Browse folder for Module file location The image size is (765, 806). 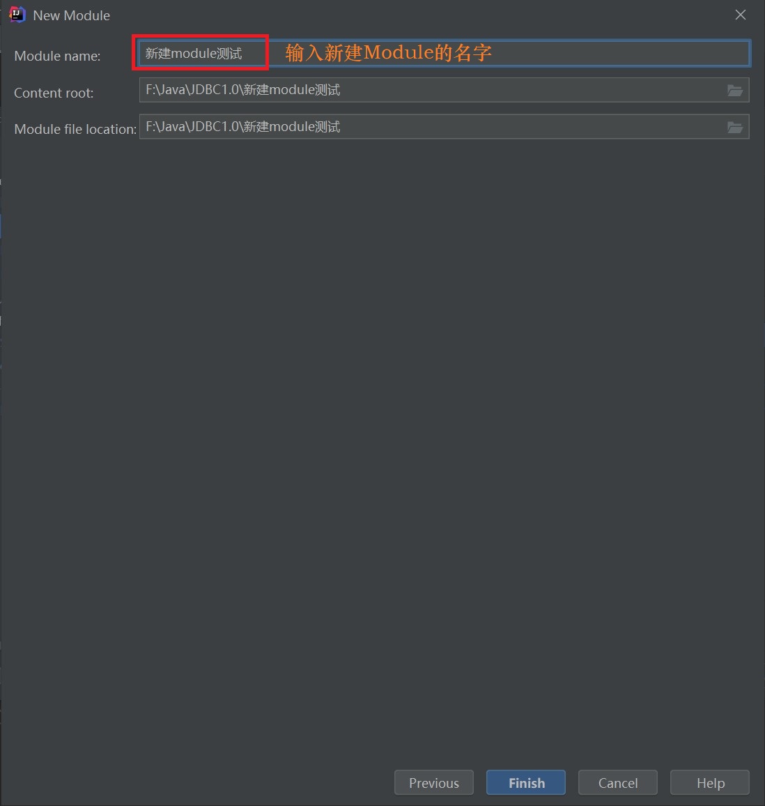point(735,128)
